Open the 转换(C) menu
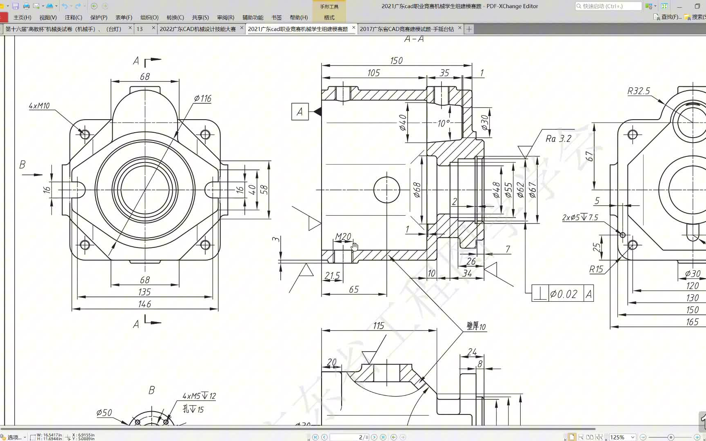 click(175, 18)
